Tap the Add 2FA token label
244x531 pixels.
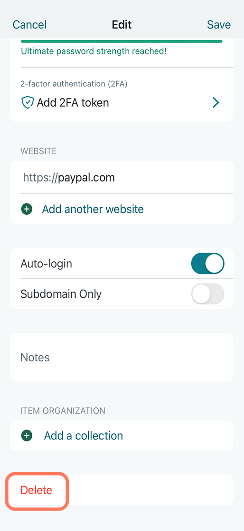coord(73,102)
